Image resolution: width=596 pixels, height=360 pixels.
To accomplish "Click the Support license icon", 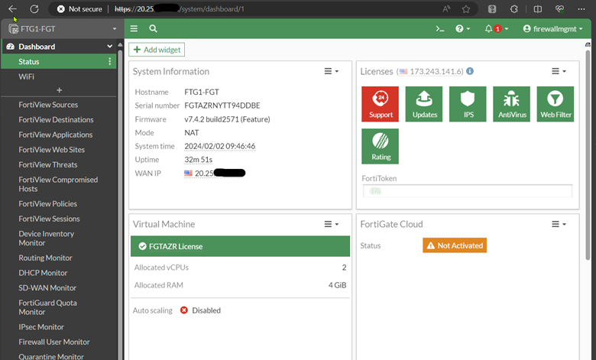I will point(381,103).
